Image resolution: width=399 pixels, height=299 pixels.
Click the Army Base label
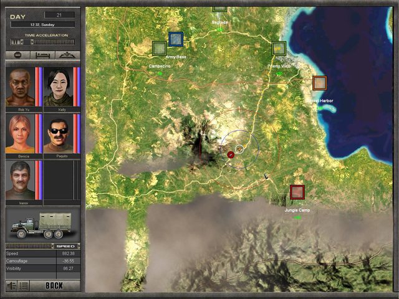click(176, 57)
